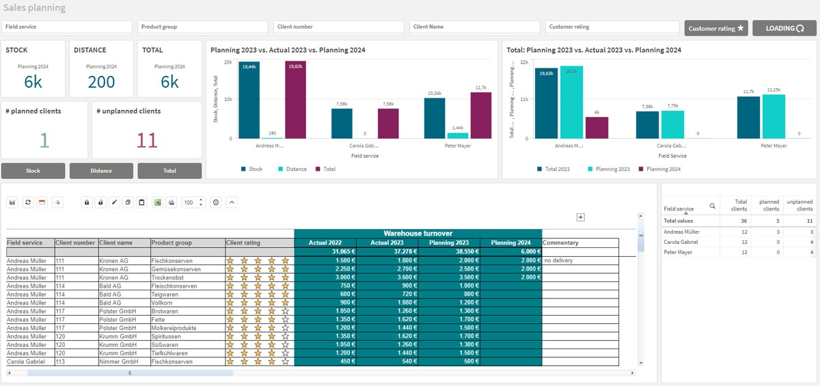Click the Excel export icon

click(157, 202)
